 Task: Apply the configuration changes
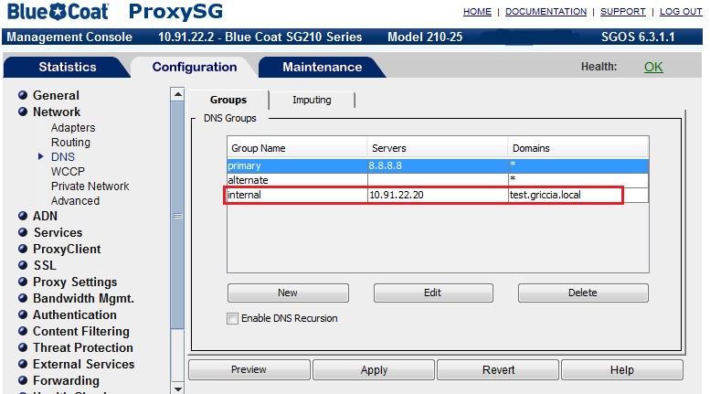tap(374, 369)
